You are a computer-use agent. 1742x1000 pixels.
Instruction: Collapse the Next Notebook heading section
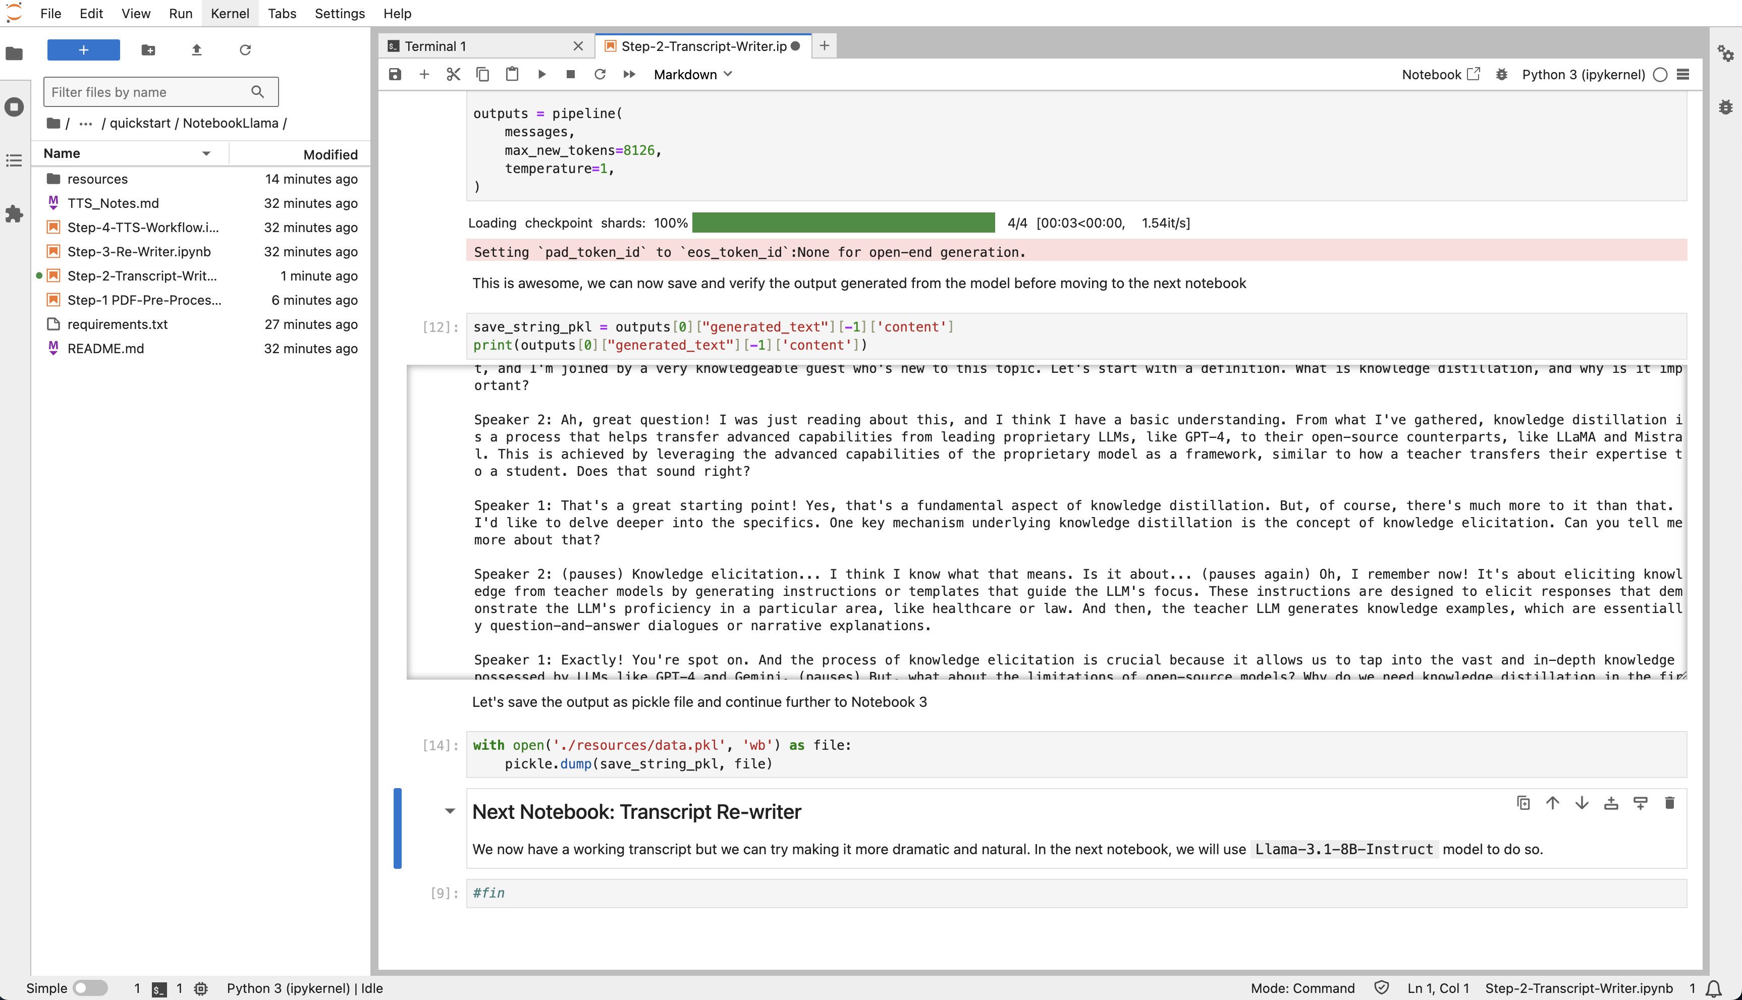[x=450, y=811]
